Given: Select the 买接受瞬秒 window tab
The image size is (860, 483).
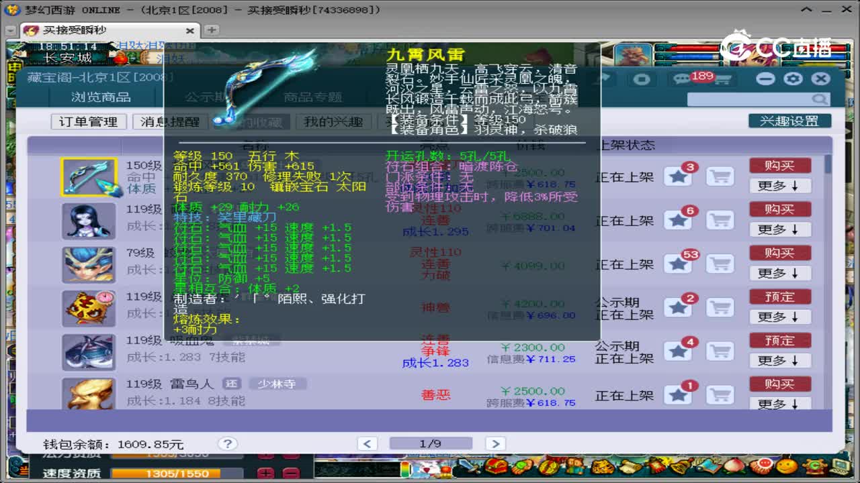Looking at the screenshot, I should 108,30.
